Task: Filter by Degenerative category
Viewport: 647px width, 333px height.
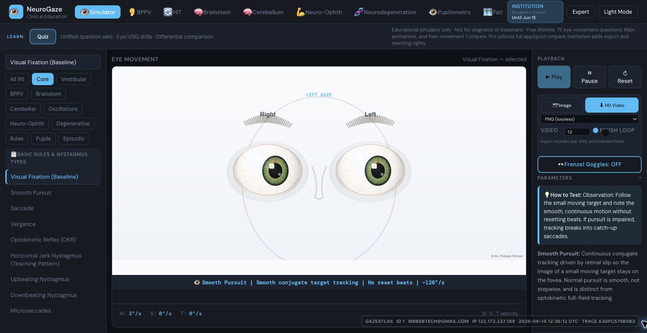Action: pos(73,123)
